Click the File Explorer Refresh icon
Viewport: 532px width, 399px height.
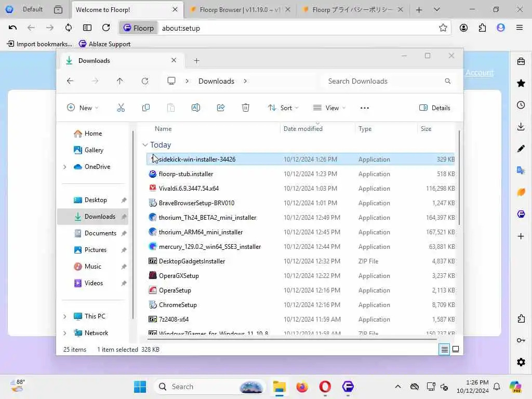145,81
